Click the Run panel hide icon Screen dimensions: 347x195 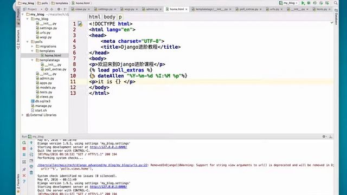331,136
